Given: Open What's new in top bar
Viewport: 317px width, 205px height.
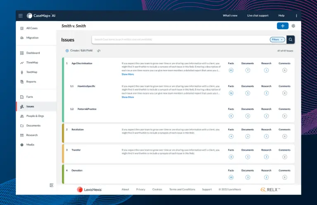Looking at the screenshot, I should (x=230, y=16).
